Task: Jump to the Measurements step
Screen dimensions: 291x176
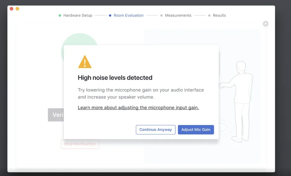Action: (x=178, y=15)
